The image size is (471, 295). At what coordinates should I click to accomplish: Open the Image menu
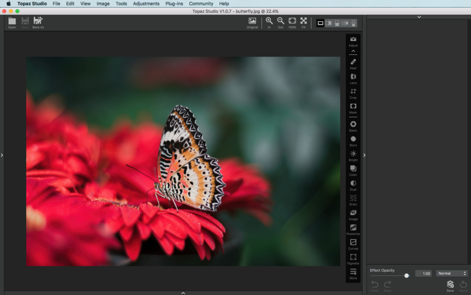coord(103,4)
